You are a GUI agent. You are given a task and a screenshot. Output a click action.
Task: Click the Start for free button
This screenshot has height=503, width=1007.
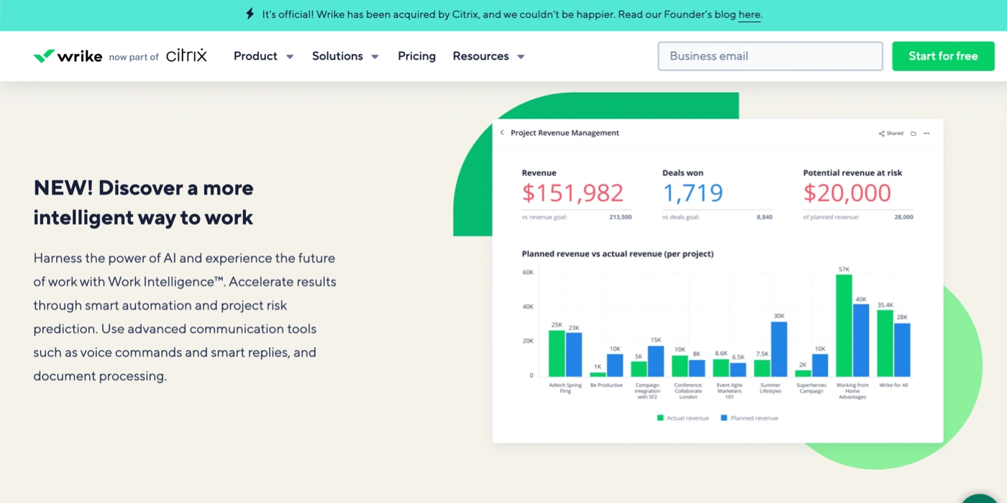[x=943, y=56]
